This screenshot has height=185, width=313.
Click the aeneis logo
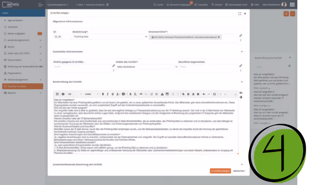pos(11,4)
